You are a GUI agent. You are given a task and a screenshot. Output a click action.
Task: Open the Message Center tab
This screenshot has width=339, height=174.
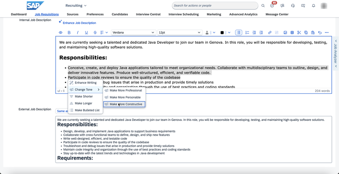(277, 14)
